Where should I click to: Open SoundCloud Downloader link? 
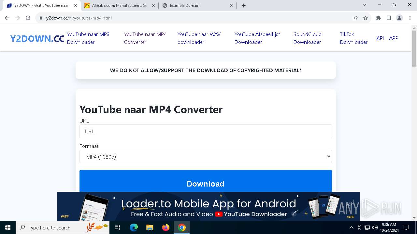click(307, 38)
